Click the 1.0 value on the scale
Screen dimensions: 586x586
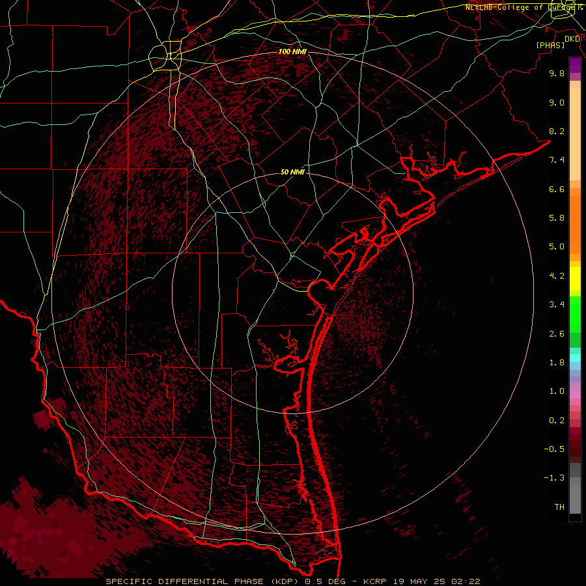click(x=557, y=391)
